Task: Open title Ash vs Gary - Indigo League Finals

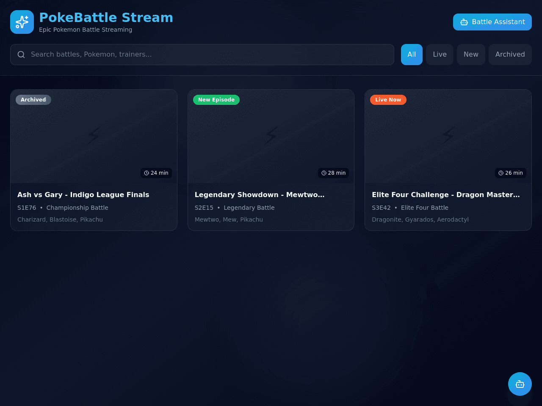Action: coord(83,195)
